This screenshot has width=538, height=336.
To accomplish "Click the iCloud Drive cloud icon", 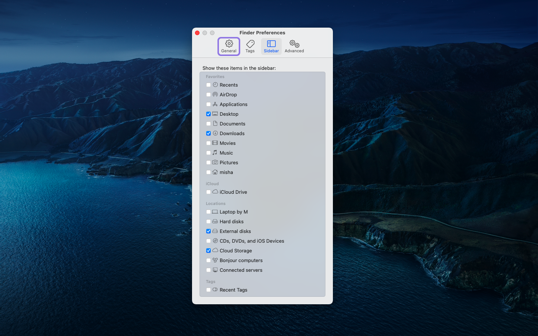I will [215, 192].
